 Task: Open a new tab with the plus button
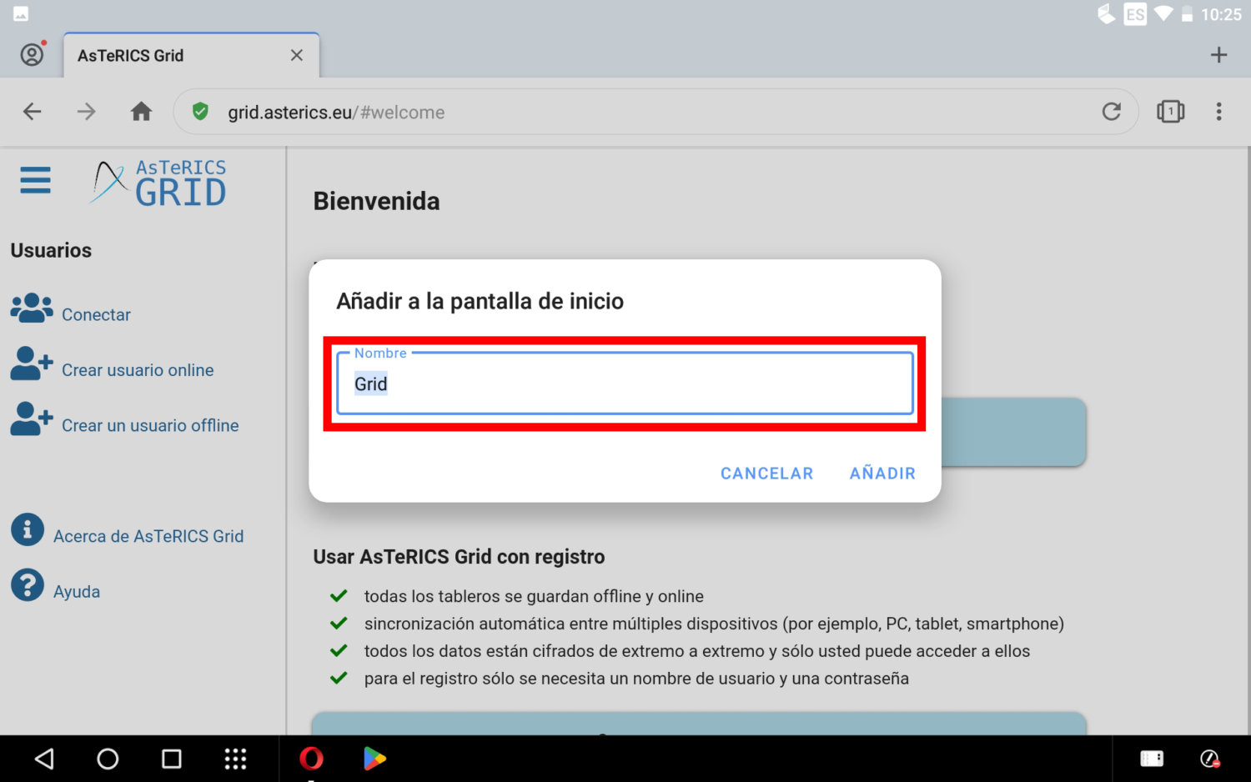coord(1218,54)
